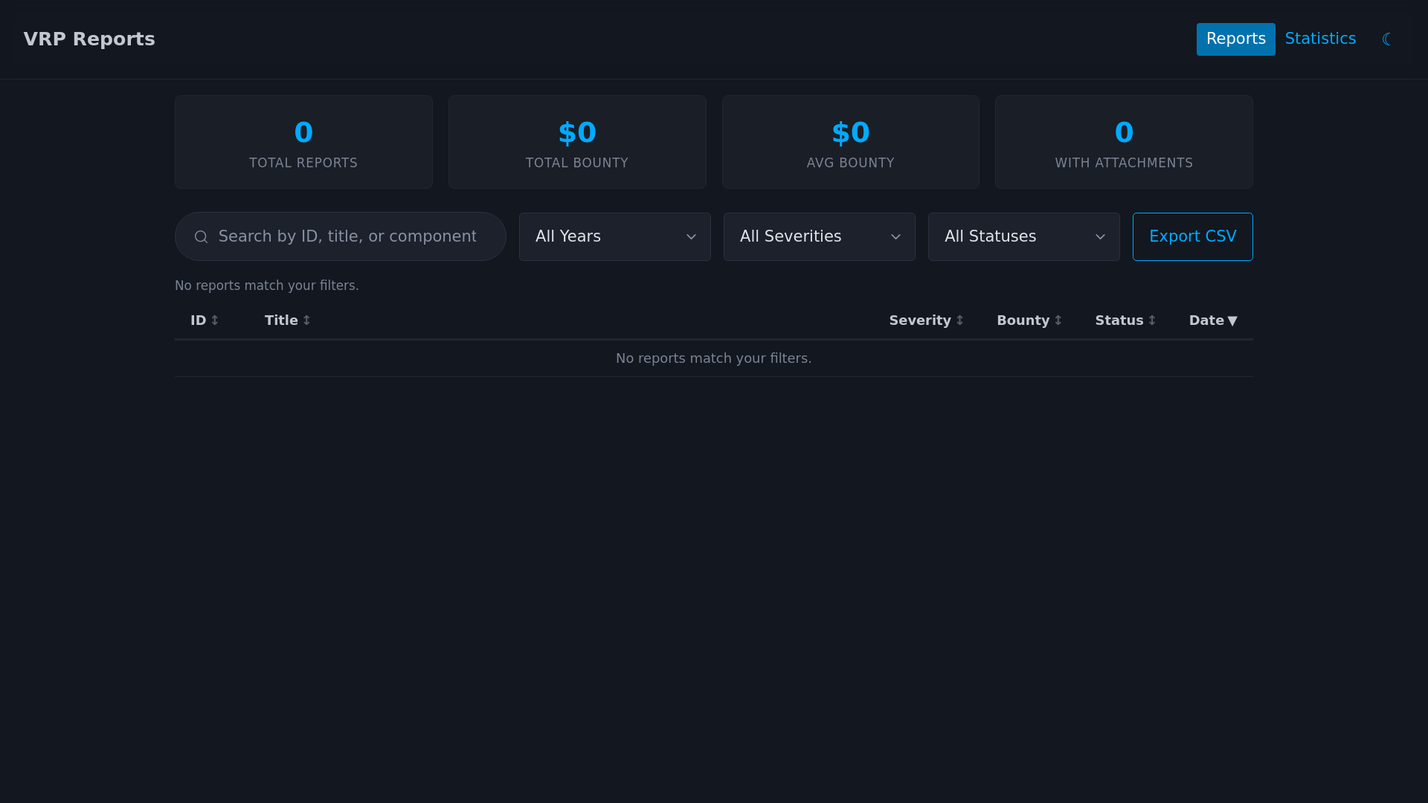Click the magnifier search icon

[201, 236]
